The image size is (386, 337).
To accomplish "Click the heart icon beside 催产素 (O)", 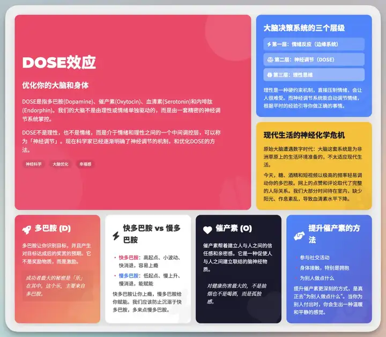I will point(207,230).
